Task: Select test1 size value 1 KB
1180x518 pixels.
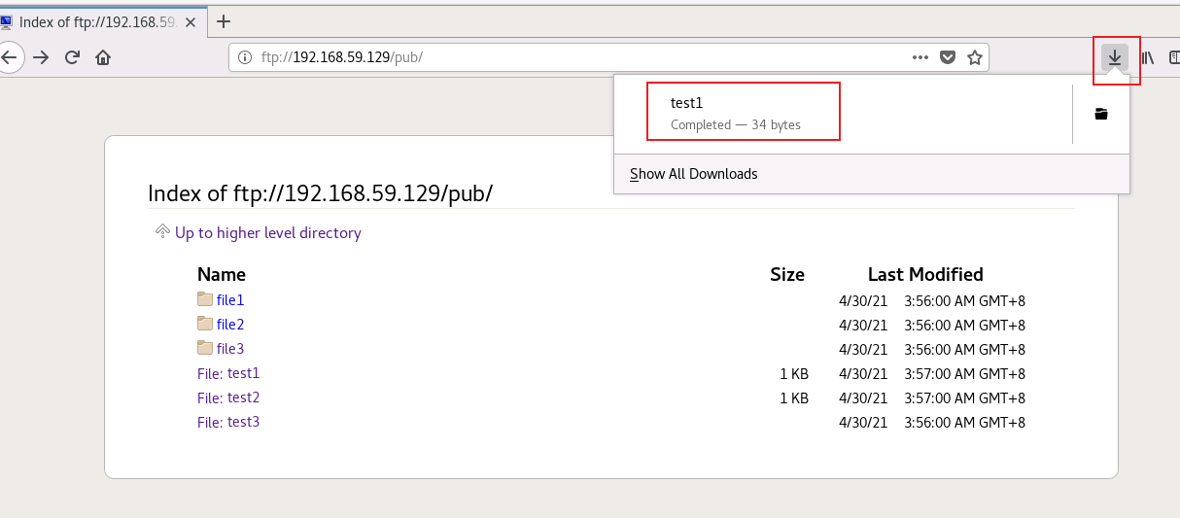Action: [794, 374]
